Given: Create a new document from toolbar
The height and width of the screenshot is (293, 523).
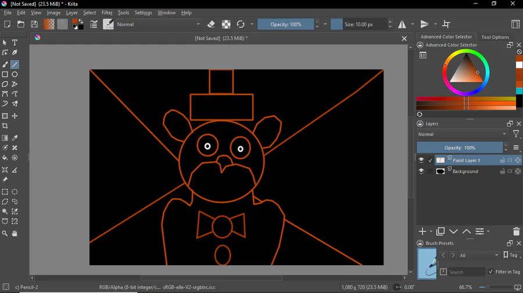Looking at the screenshot, I should [x=8, y=24].
